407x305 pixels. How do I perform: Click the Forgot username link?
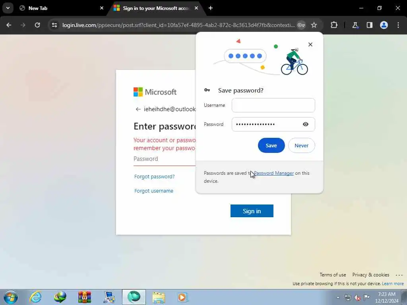click(x=154, y=191)
